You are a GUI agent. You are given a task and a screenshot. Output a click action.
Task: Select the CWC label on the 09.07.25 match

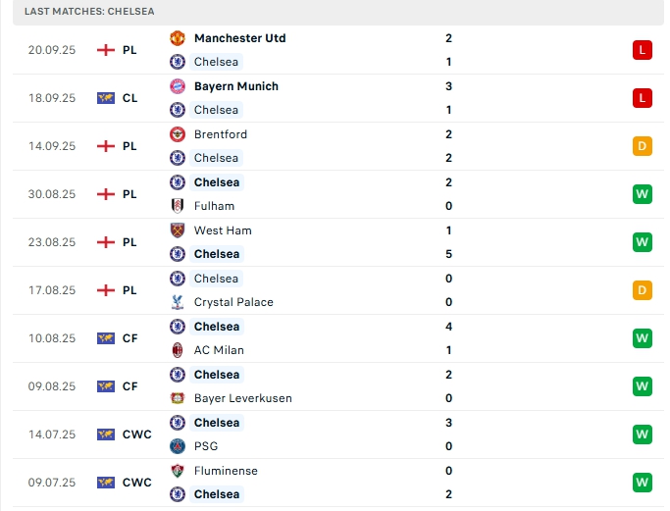click(137, 483)
